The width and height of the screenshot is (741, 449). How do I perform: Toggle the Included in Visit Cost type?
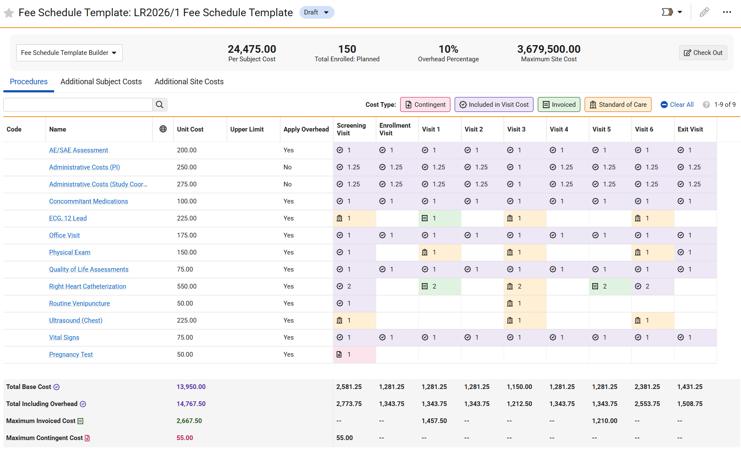(x=493, y=105)
